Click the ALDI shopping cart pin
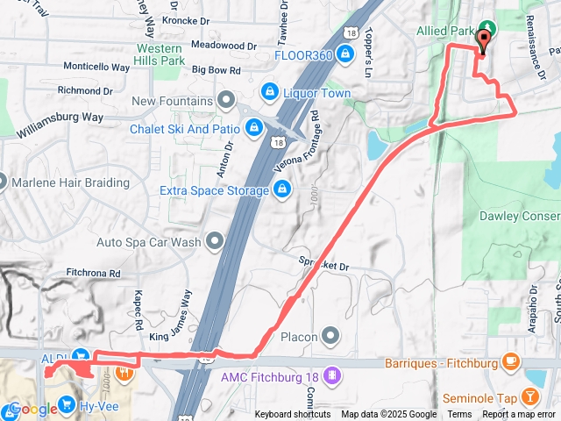561x421 pixels. (x=81, y=355)
